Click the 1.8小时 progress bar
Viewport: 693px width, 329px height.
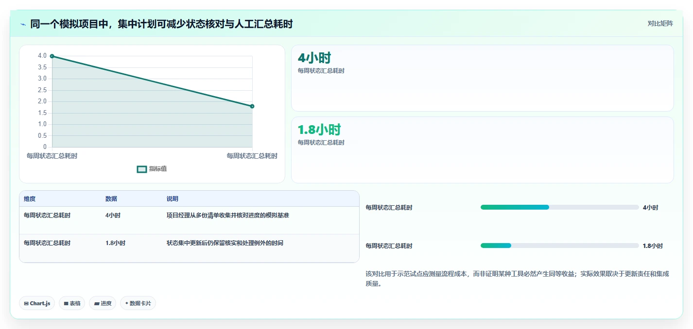[x=559, y=246]
